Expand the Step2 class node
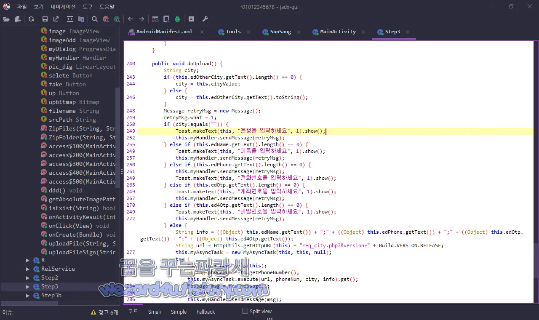The image size is (539, 320). pos(28,278)
